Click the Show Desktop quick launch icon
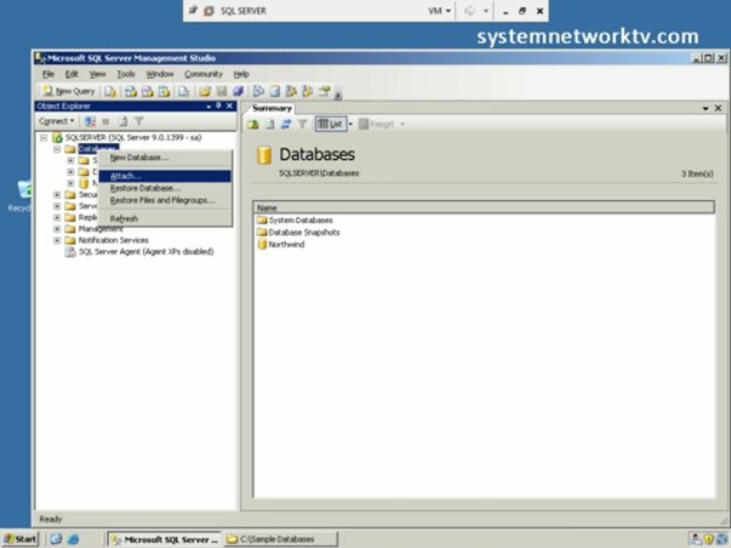Image resolution: width=731 pixels, height=548 pixels. (x=56, y=539)
